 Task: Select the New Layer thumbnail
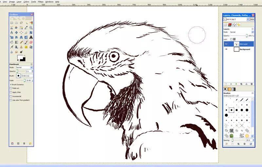click(236, 44)
